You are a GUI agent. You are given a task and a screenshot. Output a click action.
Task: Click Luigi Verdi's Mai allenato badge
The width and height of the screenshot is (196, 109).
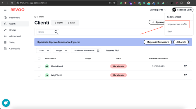[118, 75]
